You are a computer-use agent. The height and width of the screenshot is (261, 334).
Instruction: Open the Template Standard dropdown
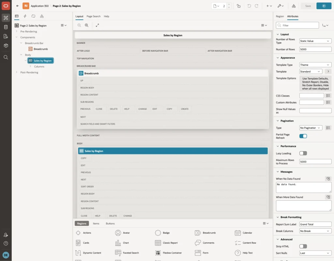(x=311, y=71)
